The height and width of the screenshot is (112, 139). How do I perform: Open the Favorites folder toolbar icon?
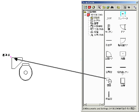104,7
